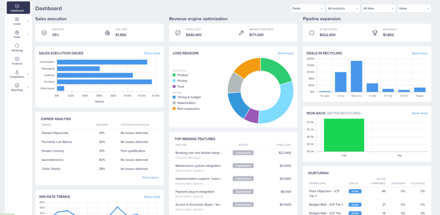
Task: Open the Deals sidebar icon
Action: point(17,33)
